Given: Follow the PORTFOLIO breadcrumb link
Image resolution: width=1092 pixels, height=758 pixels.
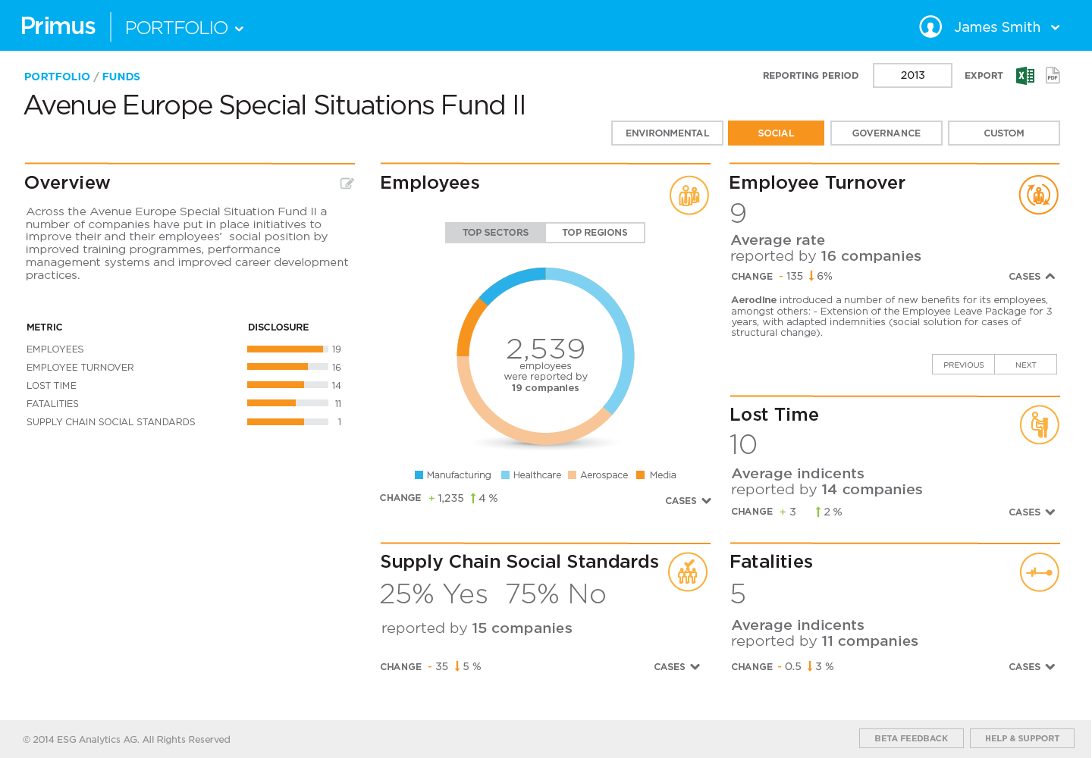Looking at the screenshot, I should click(x=57, y=77).
